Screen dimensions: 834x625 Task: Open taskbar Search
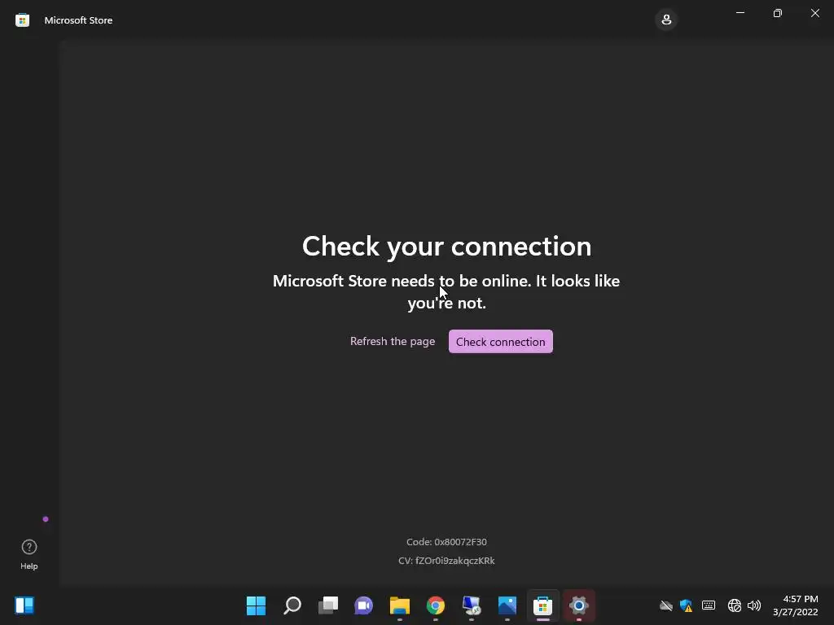tap(292, 605)
